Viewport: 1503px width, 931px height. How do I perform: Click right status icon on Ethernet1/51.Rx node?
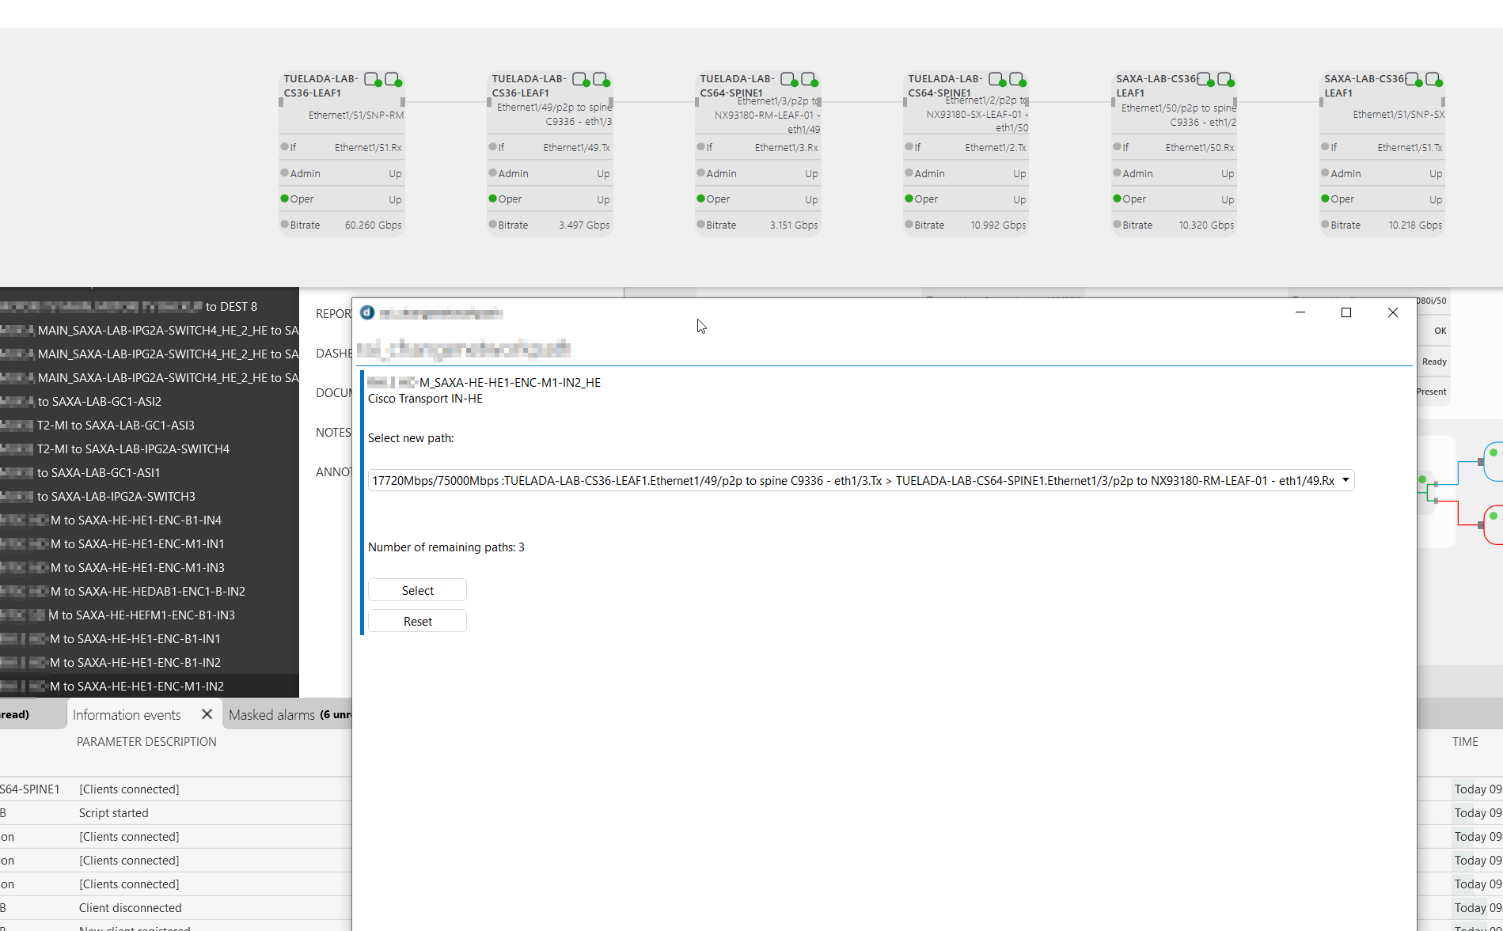[x=393, y=79]
